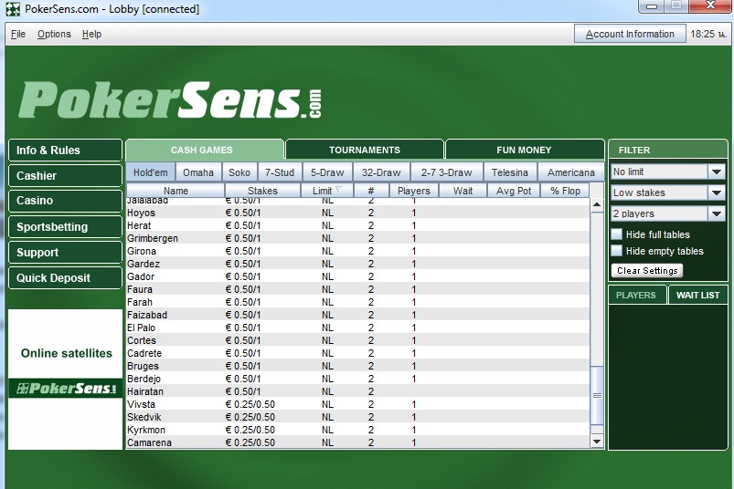Open the Help menu
734x489 pixels.
click(91, 34)
